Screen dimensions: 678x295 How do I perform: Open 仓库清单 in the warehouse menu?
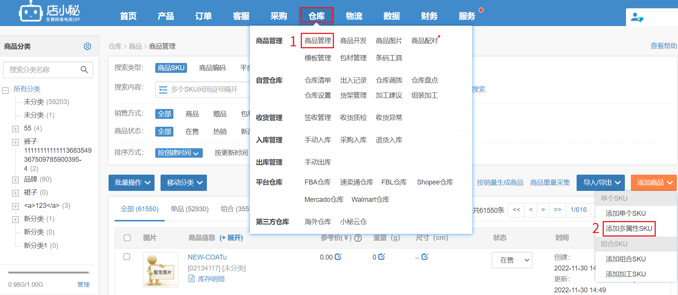click(317, 80)
